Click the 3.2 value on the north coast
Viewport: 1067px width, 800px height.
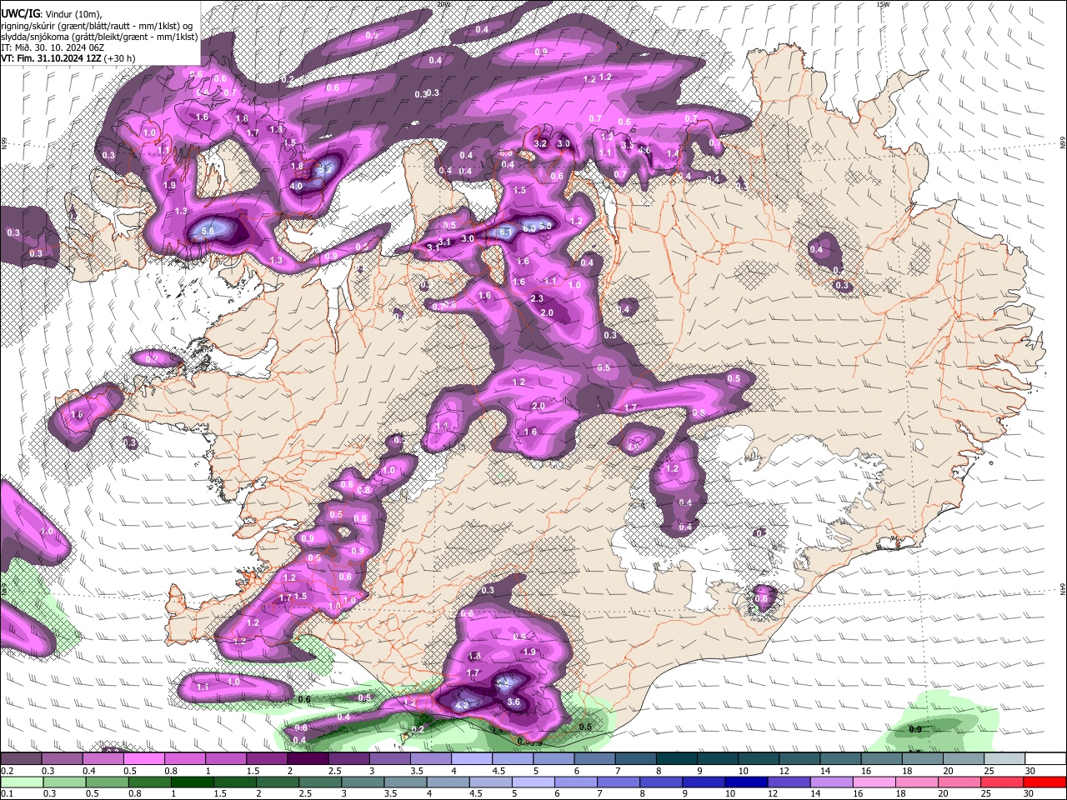click(540, 143)
